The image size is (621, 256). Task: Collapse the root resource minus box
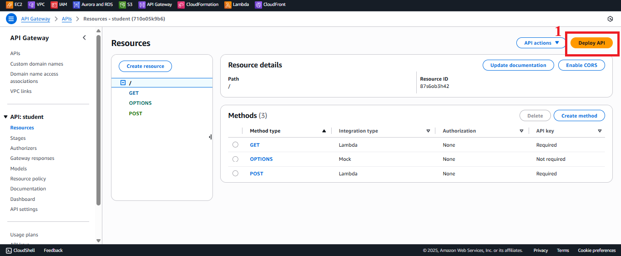(x=123, y=82)
